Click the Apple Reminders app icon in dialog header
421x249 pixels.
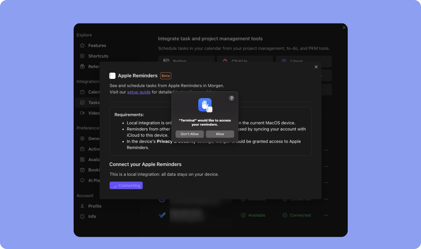(x=112, y=76)
